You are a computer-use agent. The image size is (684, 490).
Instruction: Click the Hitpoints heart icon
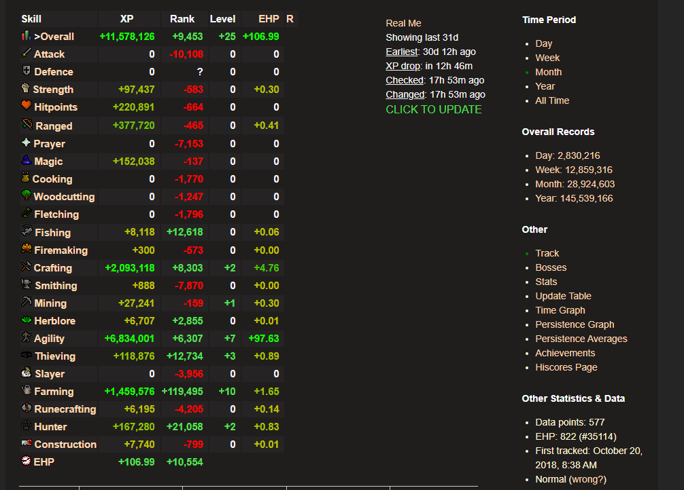pos(26,105)
